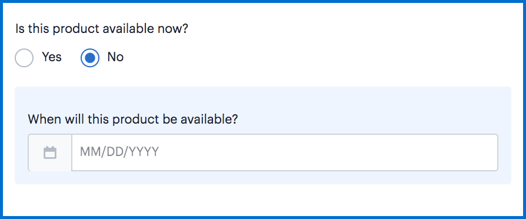
Task: Open the date picker via calendar icon
Action: click(x=50, y=152)
